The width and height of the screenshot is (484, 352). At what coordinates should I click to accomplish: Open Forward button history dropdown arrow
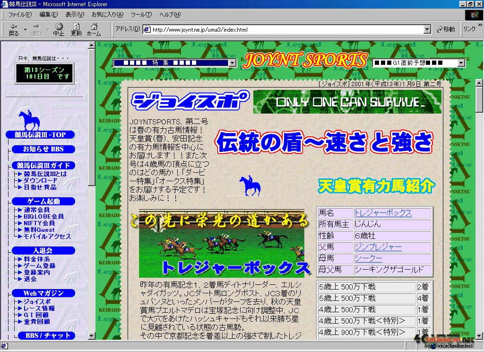pyautogui.click(x=48, y=30)
